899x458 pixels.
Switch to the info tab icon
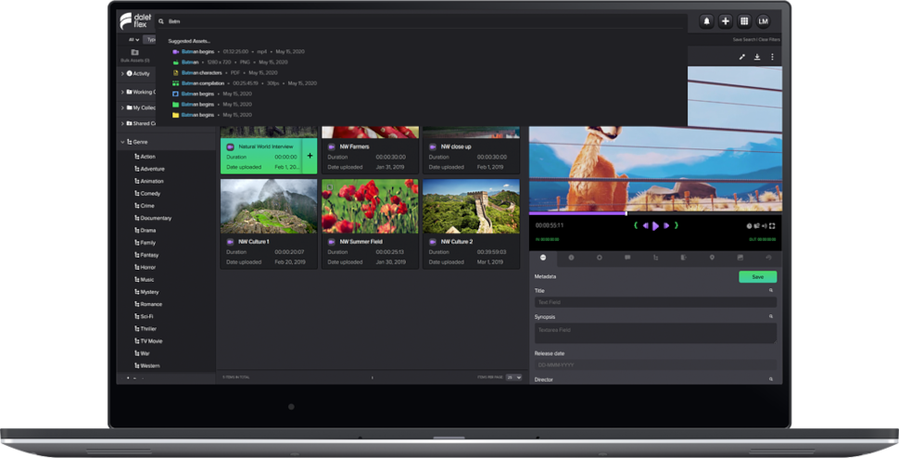click(x=571, y=258)
